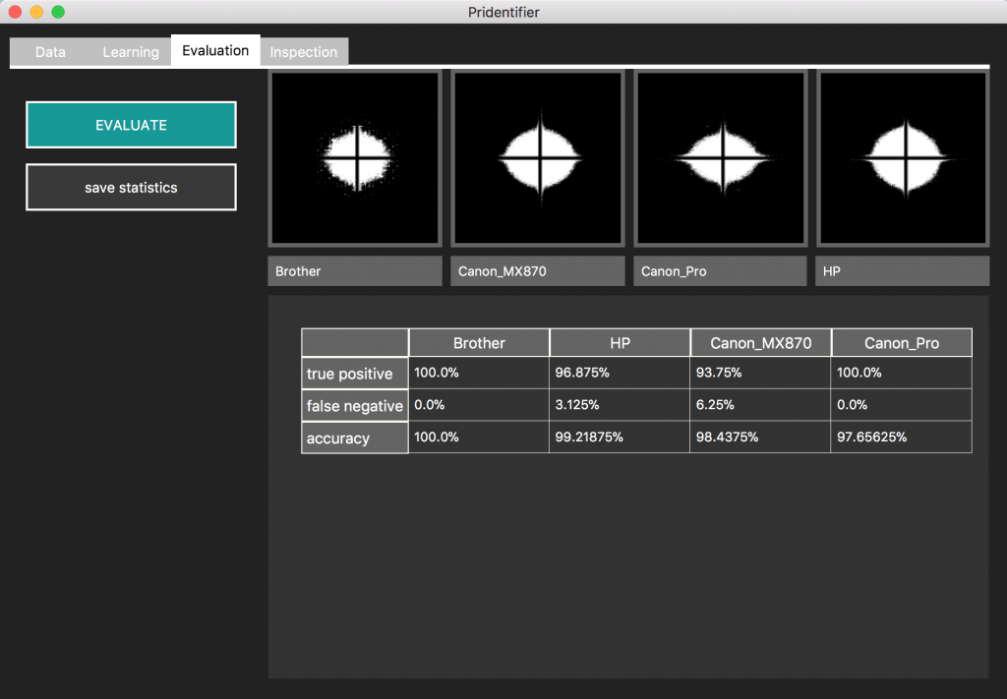Go to the Inspection tab
1007x699 pixels.
click(x=304, y=52)
